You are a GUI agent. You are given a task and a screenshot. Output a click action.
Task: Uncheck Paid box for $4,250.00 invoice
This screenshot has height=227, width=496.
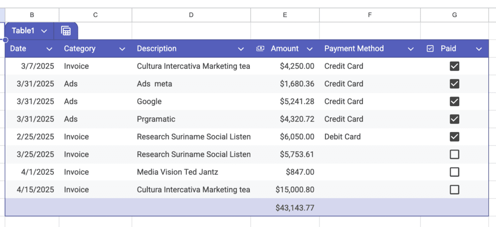454,66
